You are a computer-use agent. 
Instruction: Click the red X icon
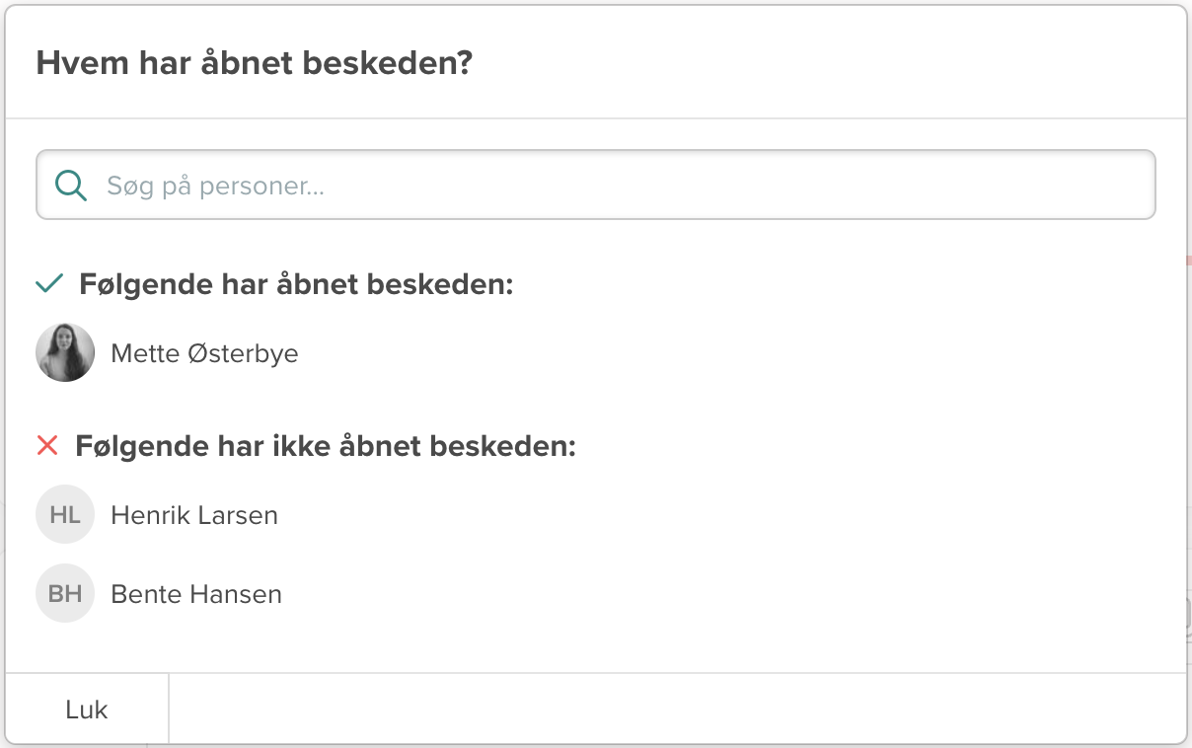[47, 446]
